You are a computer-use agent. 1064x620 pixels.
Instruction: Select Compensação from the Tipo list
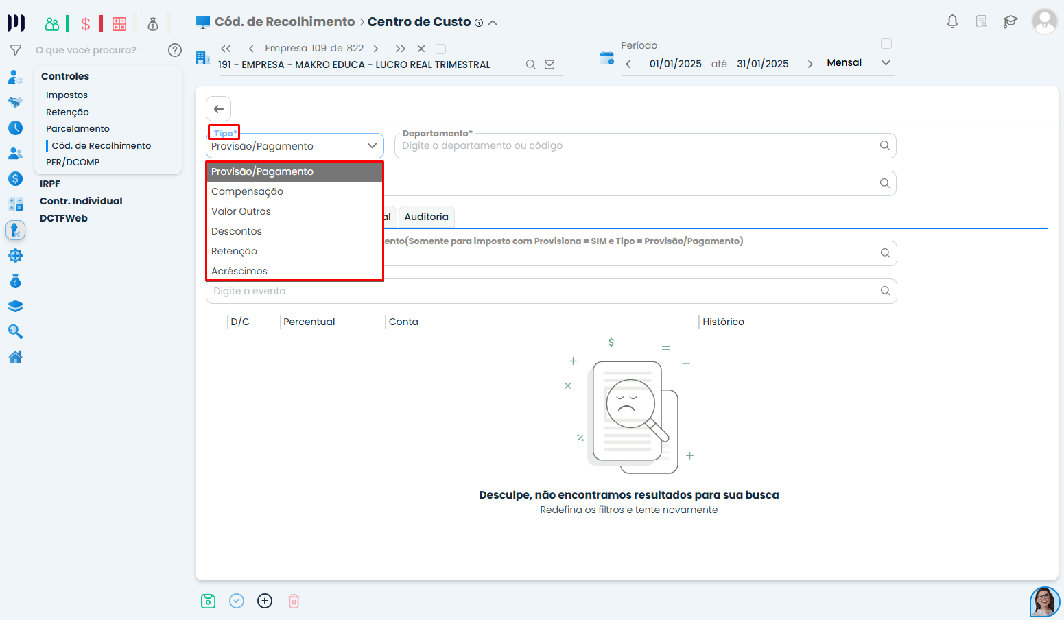[x=248, y=191]
